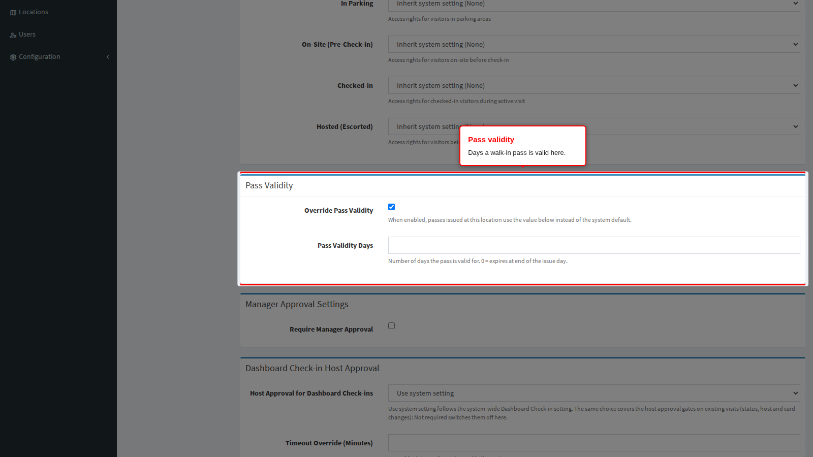Click Manager Approval Settings heading
This screenshot has width=813, height=457.
tap(297, 304)
